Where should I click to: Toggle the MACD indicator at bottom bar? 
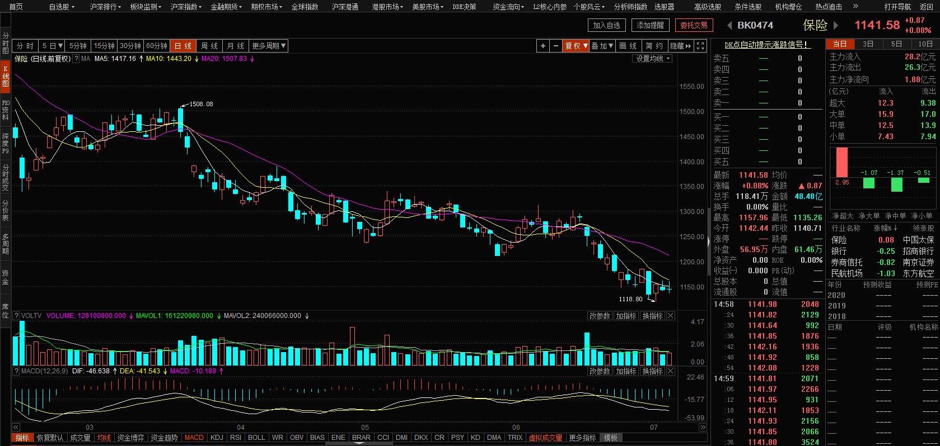pos(194,438)
